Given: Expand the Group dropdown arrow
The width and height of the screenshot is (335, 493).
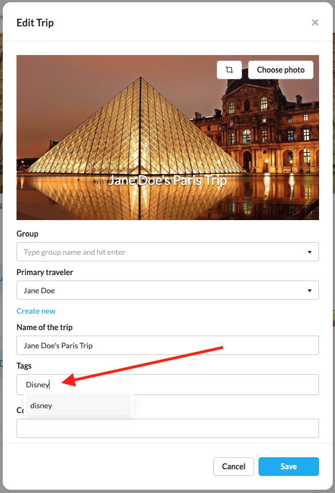Looking at the screenshot, I should coord(309,253).
